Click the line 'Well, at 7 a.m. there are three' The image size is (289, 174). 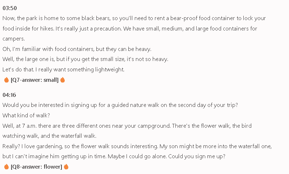[127, 126]
